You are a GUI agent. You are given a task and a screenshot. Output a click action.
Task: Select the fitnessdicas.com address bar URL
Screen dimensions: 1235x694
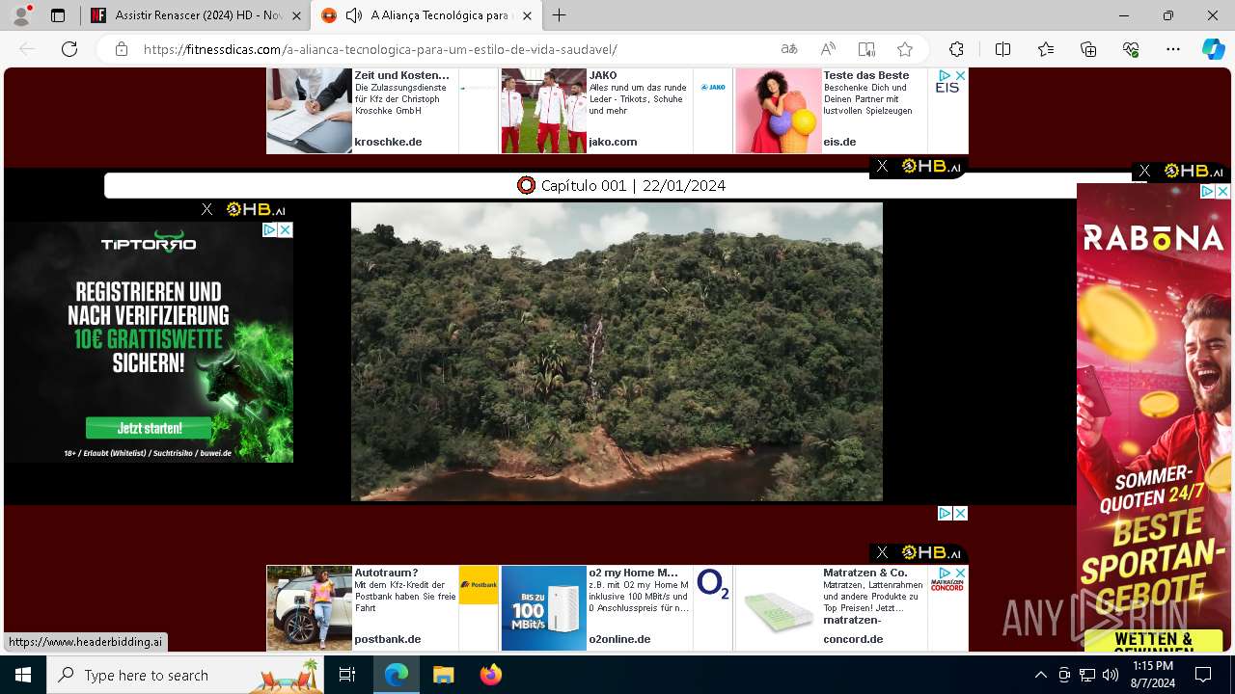pos(380,49)
